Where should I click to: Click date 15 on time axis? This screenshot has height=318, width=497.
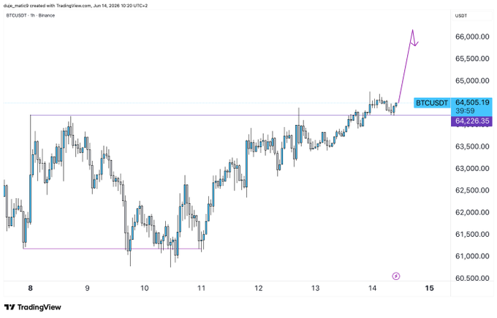[429, 288]
